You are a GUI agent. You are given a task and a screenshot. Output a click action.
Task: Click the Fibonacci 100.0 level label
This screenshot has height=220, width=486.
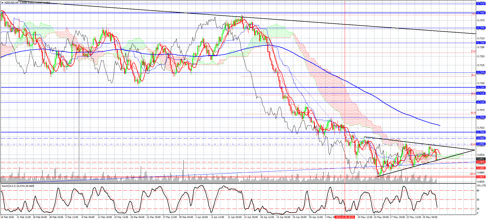[473, 174]
